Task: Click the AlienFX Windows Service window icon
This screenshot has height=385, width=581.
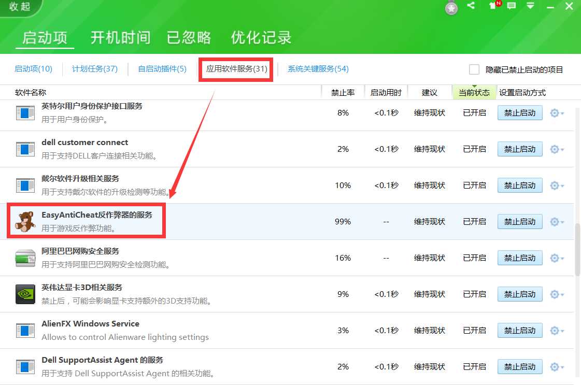Action: (x=25, y=331)
